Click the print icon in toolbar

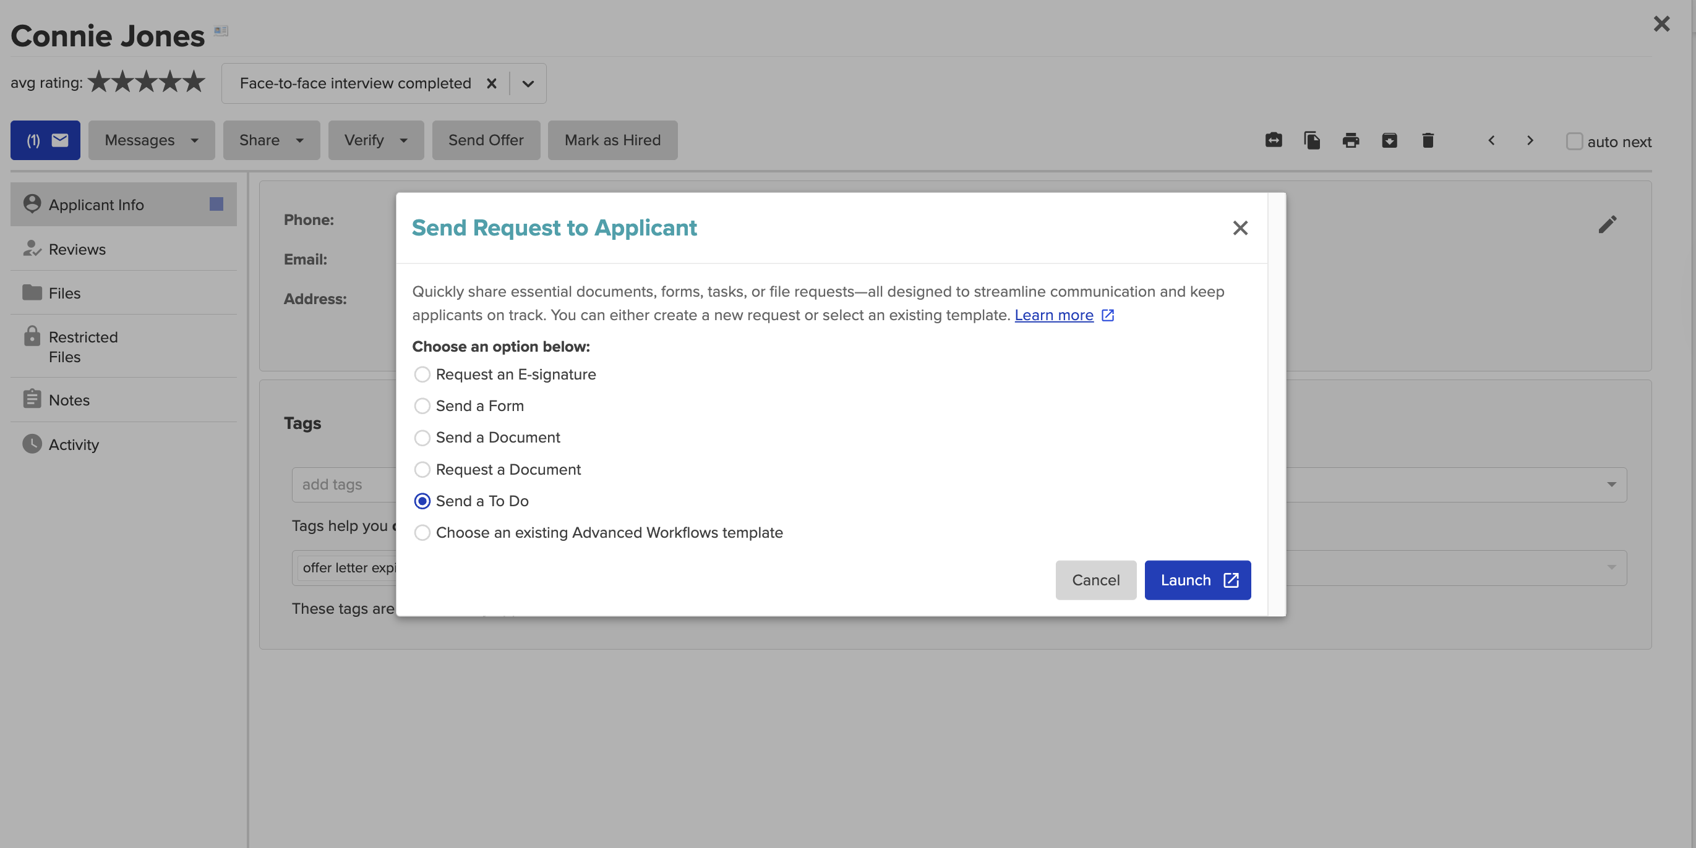1350,140
